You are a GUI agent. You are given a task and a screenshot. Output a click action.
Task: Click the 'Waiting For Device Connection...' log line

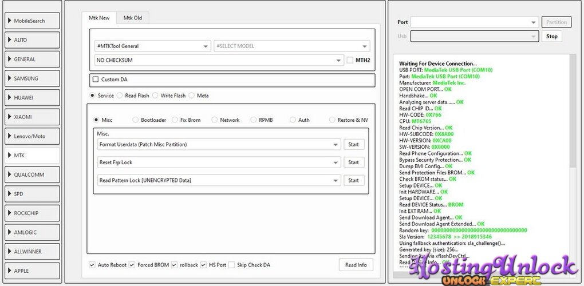437,63
